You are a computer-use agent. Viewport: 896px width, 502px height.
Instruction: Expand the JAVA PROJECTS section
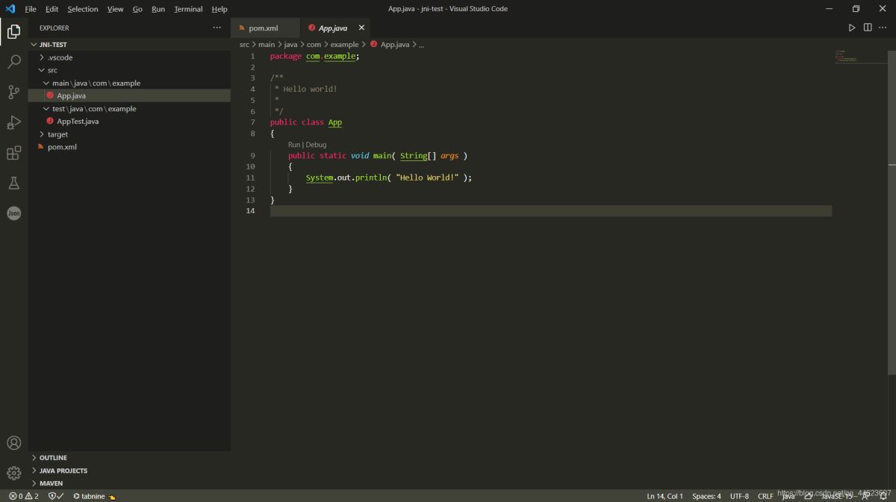point(63,471)
